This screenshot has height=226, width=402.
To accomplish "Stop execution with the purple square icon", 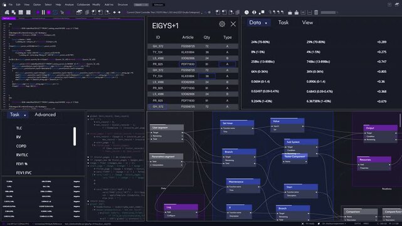I will tap(49, 13).
